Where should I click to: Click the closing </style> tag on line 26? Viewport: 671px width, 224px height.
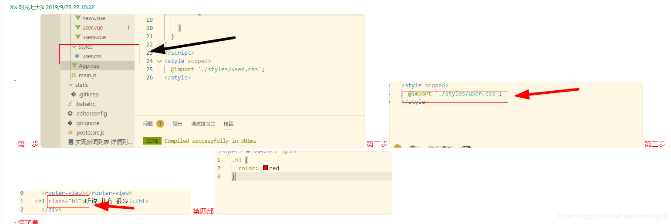(178, 78)
